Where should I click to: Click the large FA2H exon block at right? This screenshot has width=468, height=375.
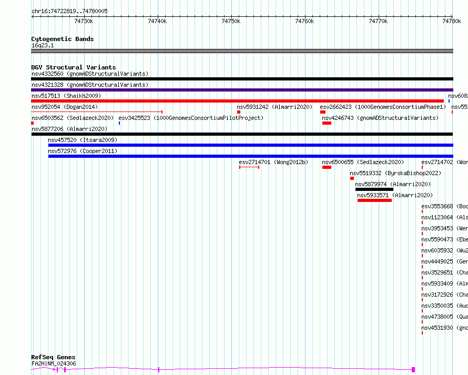coord(413,370)
